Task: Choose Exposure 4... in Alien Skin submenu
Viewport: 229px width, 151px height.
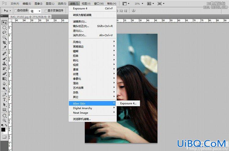Action: pos(128,104)
